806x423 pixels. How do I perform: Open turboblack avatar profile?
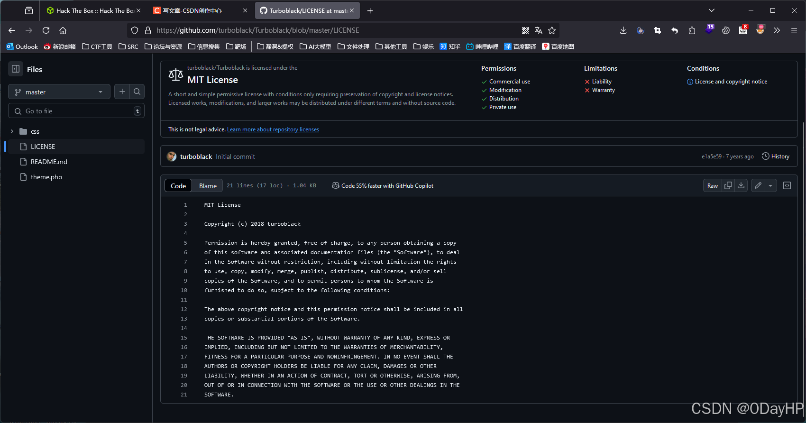172,156
